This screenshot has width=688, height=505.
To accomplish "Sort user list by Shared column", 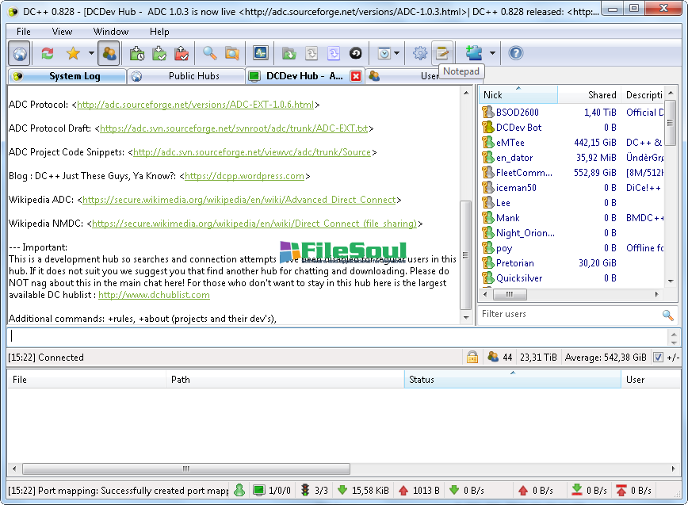I will (589, 95).
